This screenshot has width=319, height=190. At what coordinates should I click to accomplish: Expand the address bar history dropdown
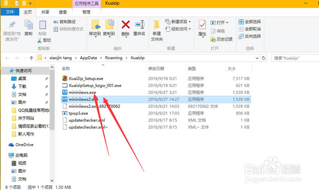[257, 58]
